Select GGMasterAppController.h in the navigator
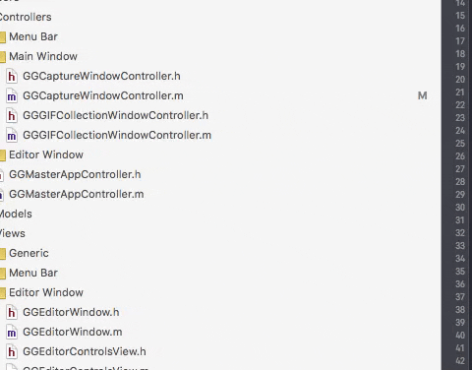This screenshot has width=472, height=370. pos(75,174)
